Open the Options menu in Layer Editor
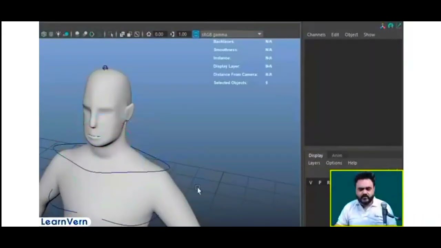Image resolution: width=441 pixels, height=248 pixels. (334, 163)
